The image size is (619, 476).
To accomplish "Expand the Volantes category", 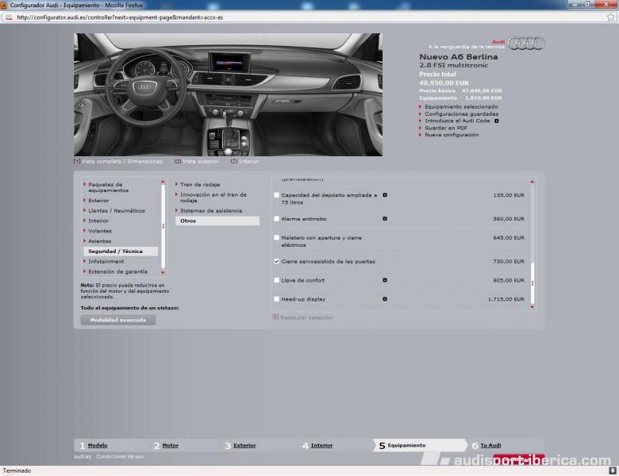I will pos(99,231).
